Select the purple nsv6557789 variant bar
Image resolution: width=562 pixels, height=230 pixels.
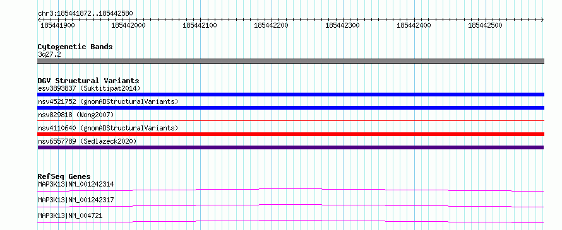290,147
